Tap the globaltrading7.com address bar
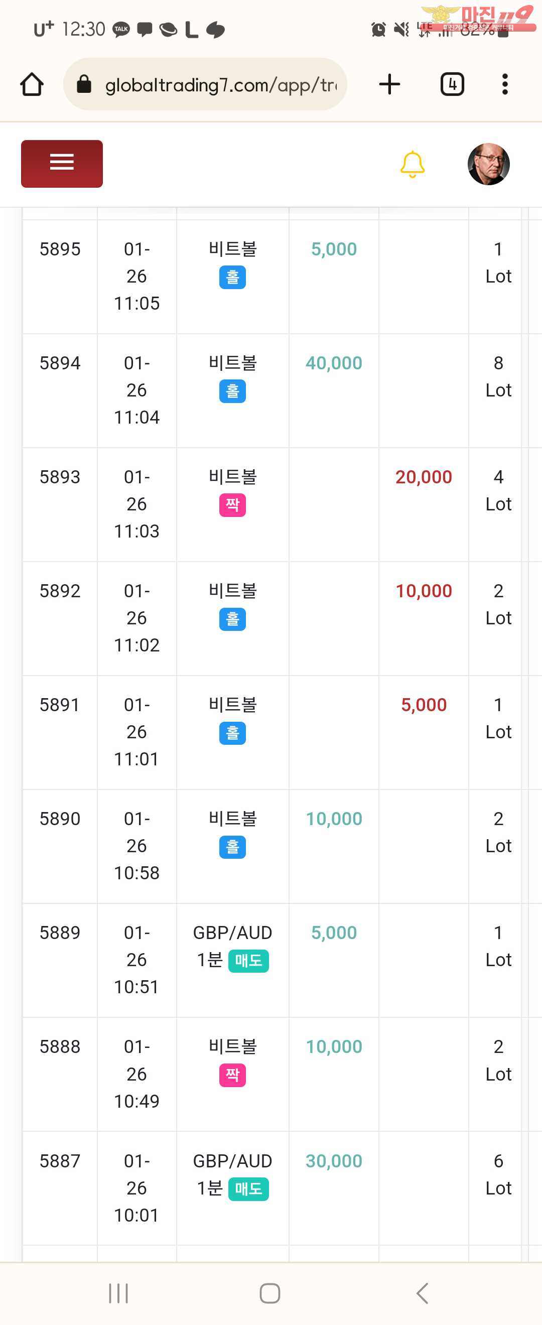Image resolution: width=542 pixels, height=1325 pixels. pyautogui.click(x=220, y=84)
